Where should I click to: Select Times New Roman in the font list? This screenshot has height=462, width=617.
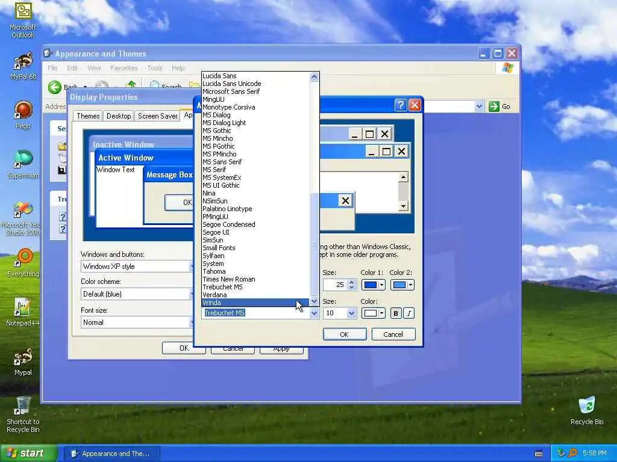click(x=255, y=279)
